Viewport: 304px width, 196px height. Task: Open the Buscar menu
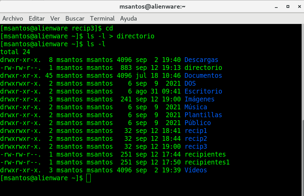pyautogui.click(x=75, y=19)
